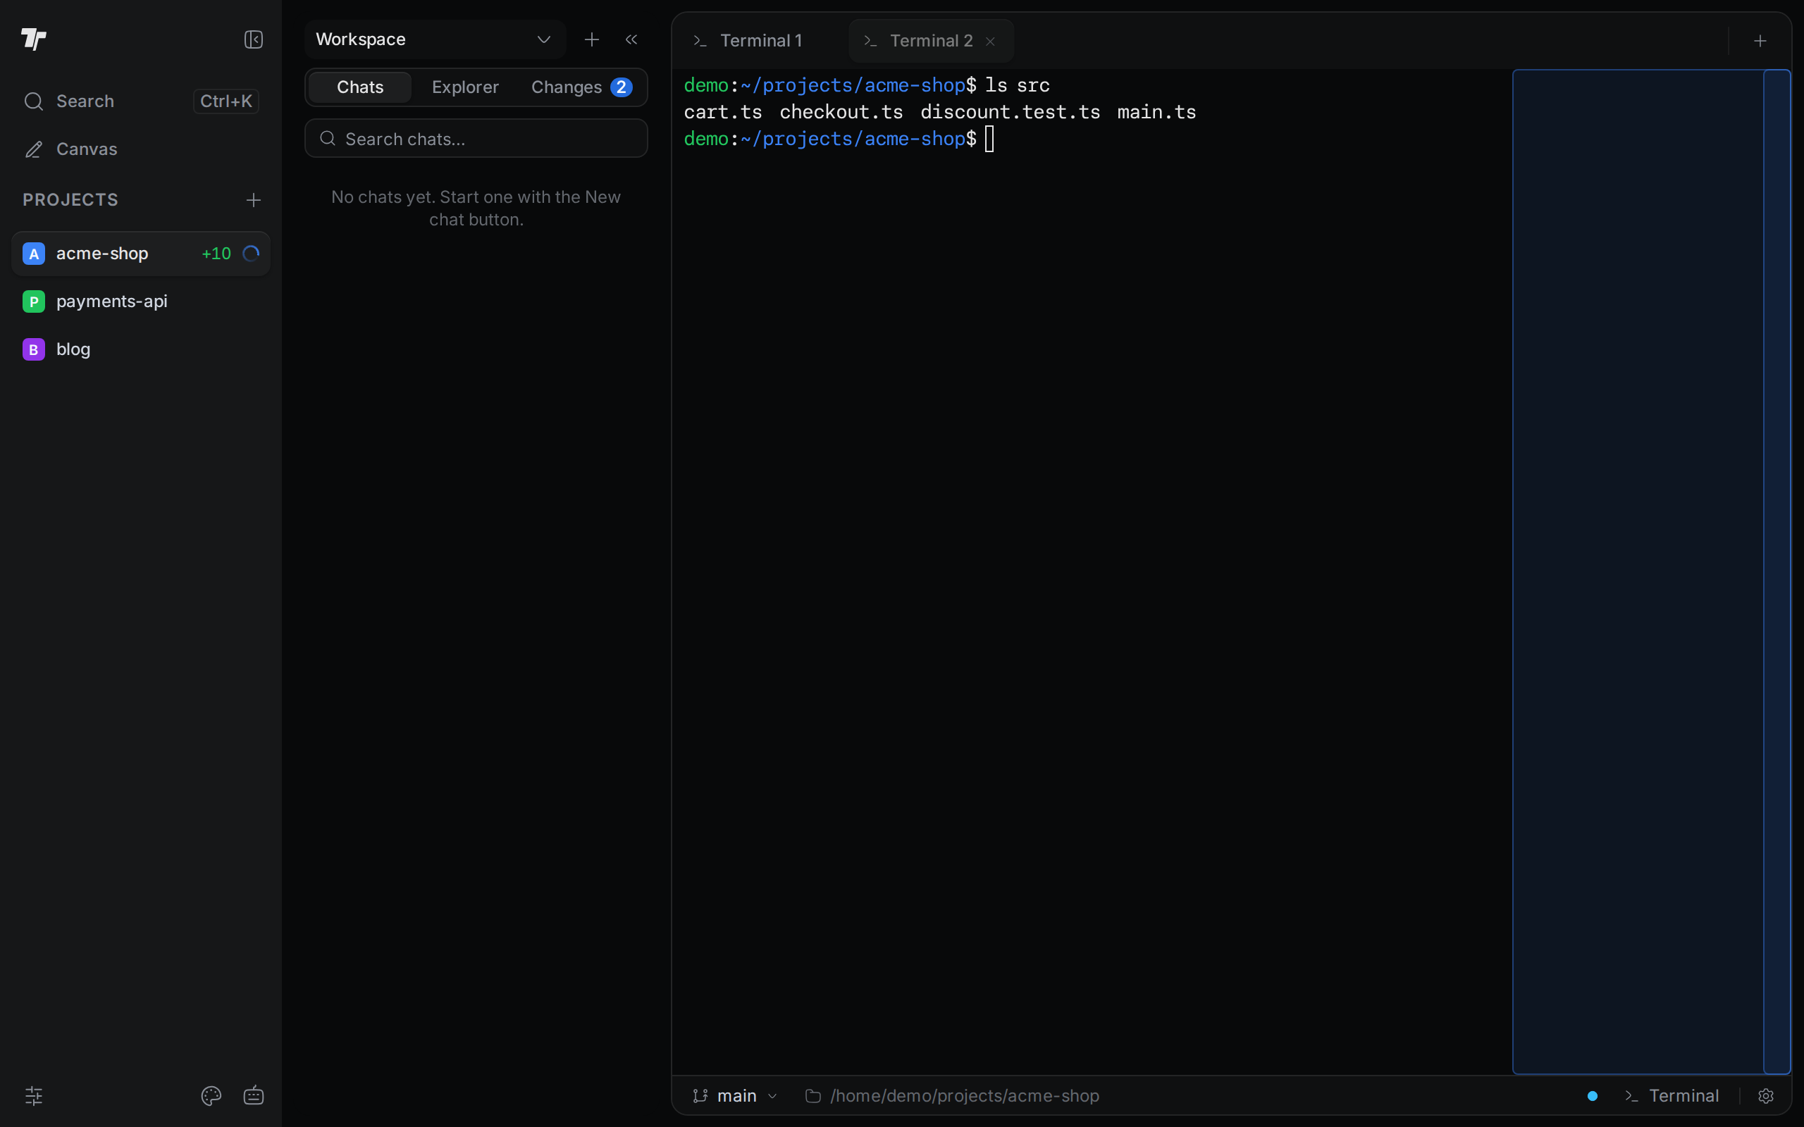This screenshot has width=1804, height=1127.
Task: Click checkout.ts in terminal output
Action: pos(841,112)
